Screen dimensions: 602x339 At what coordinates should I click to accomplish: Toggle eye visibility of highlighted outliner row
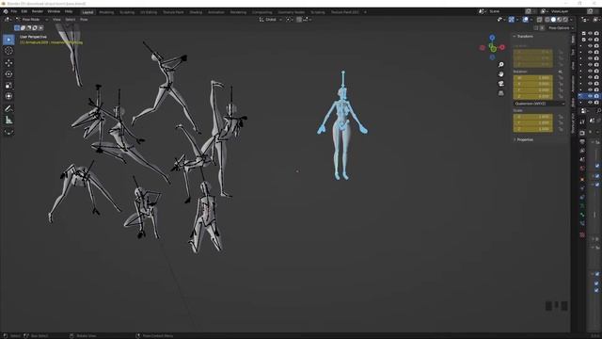click(x=590, y=96)
